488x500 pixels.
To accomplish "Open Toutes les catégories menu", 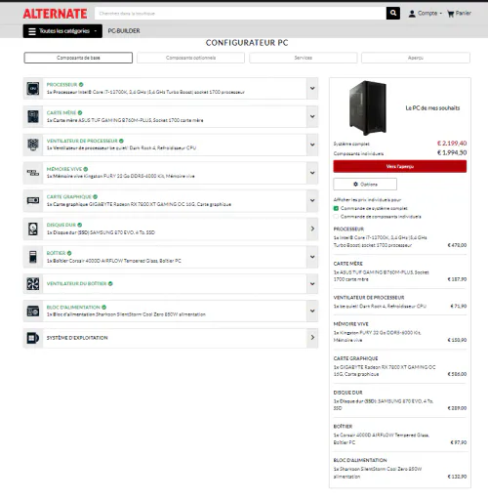I will [62, 31].
